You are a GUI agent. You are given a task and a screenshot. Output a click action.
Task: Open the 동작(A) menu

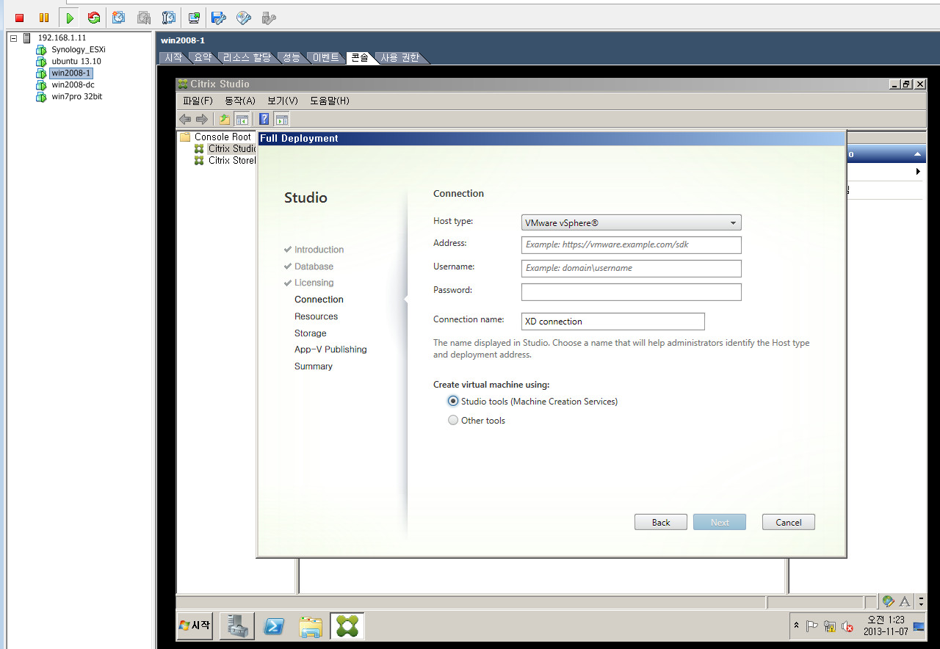pyautogui.click(x=240, y=101)
